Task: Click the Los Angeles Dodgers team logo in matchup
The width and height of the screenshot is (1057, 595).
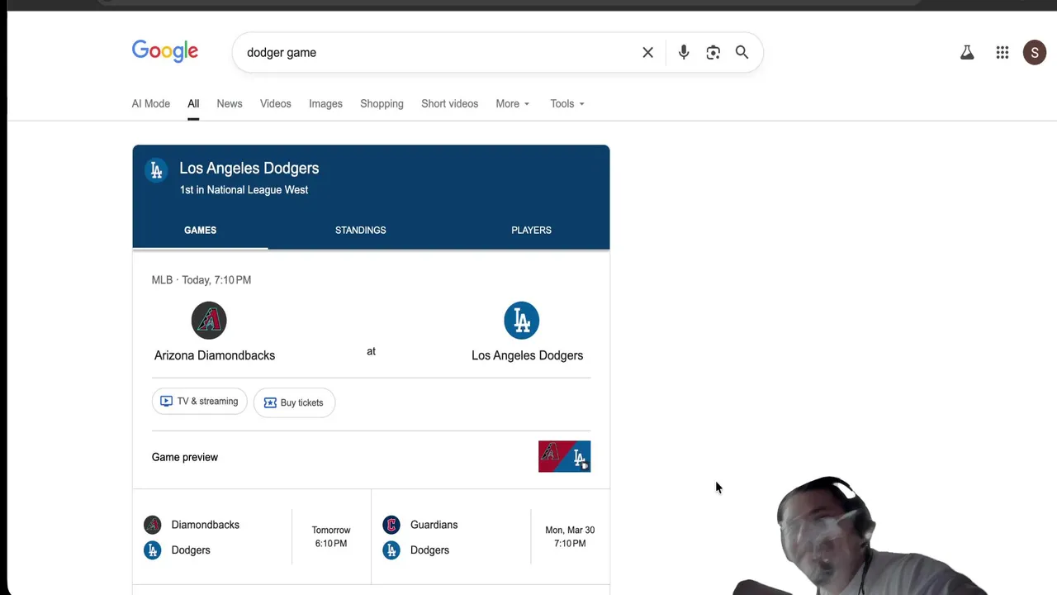Action: click(522, 321)
